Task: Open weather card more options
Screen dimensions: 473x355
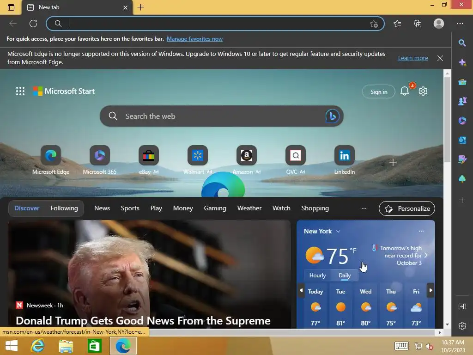Action: click(x=421, y=231)
